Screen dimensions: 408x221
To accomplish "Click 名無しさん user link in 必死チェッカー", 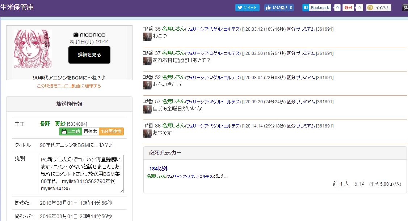I will coord(156,176).
